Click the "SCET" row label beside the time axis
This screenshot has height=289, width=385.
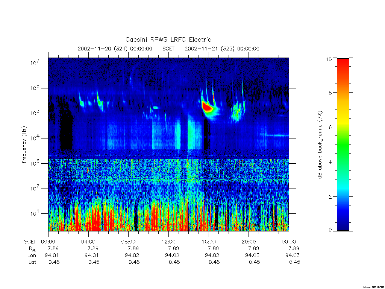coord(30,242)
